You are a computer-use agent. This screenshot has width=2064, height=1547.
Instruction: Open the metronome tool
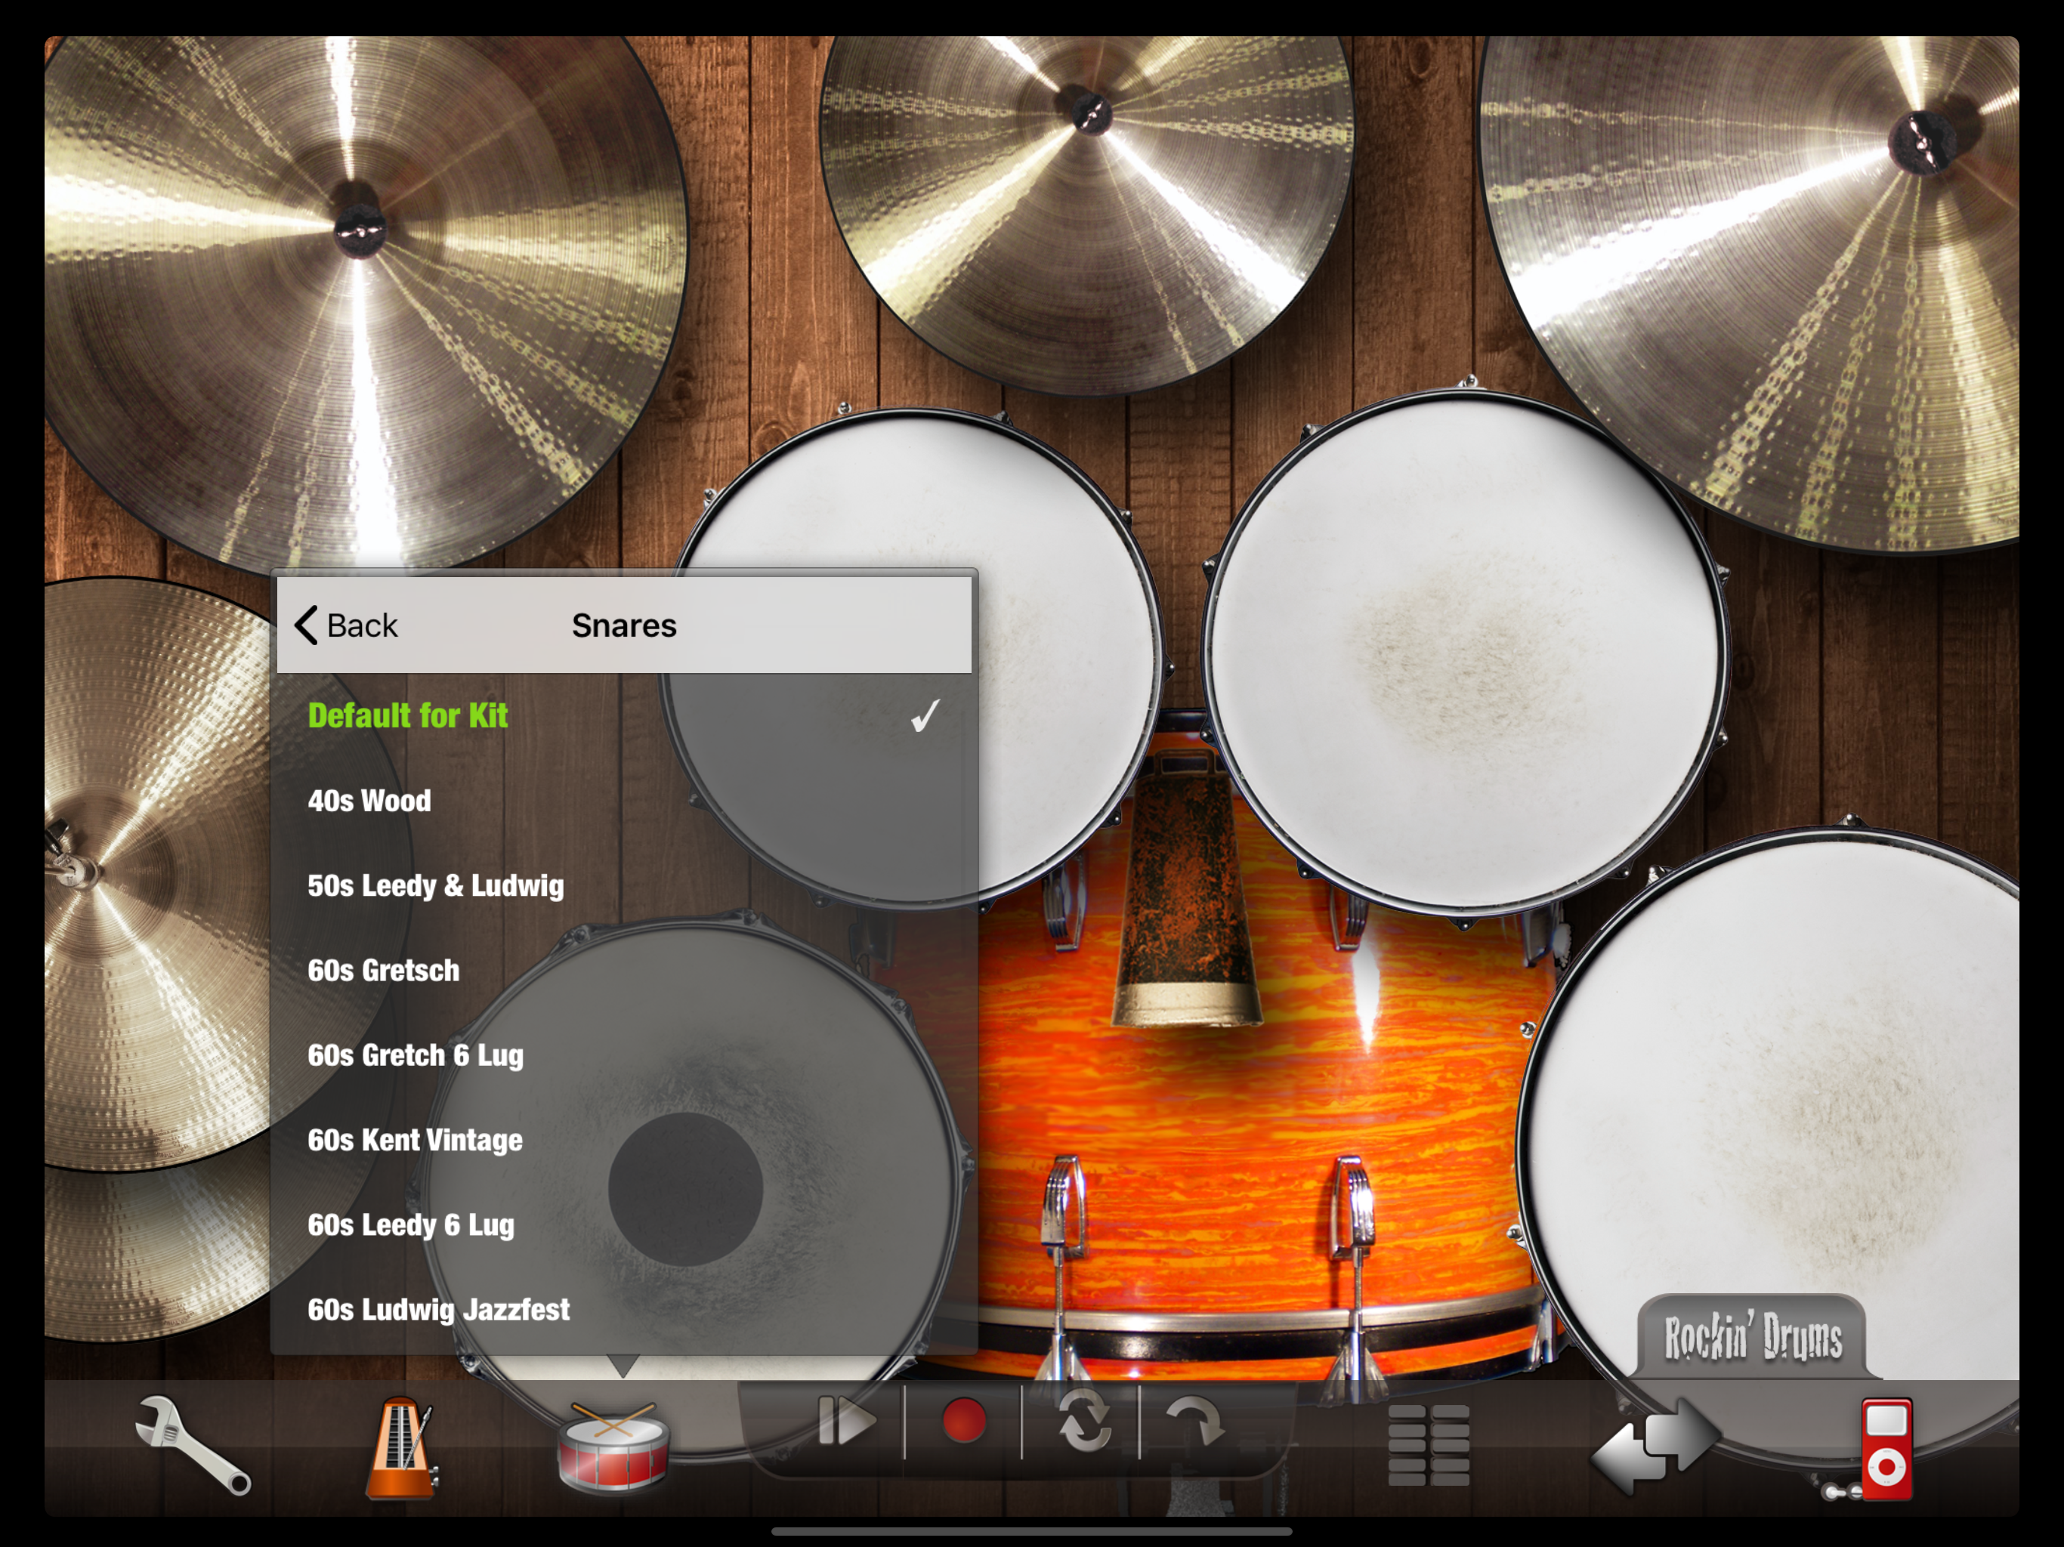(x=401, y=1447)
